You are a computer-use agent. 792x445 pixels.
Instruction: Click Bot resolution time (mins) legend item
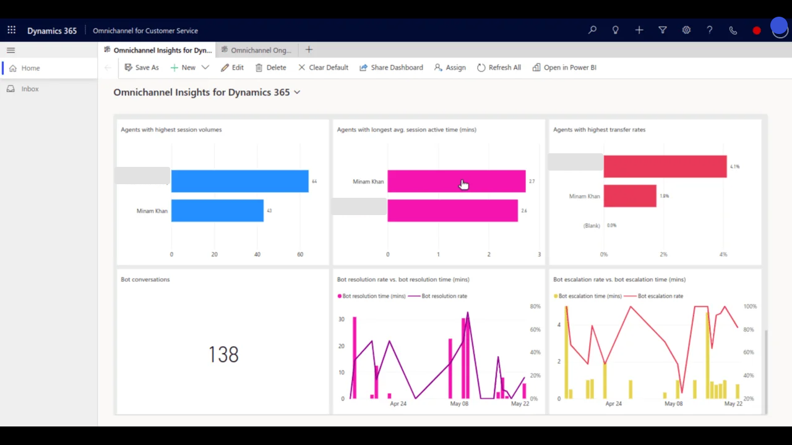pos(371,296)
